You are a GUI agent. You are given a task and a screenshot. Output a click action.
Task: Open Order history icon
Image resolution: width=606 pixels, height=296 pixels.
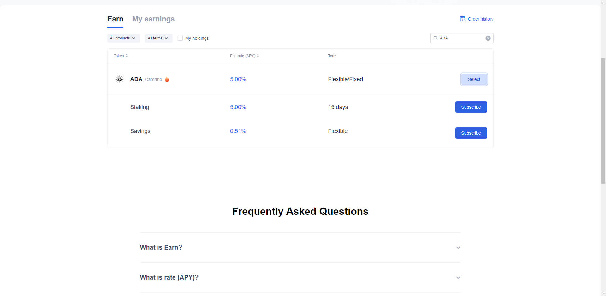[462, 19]
